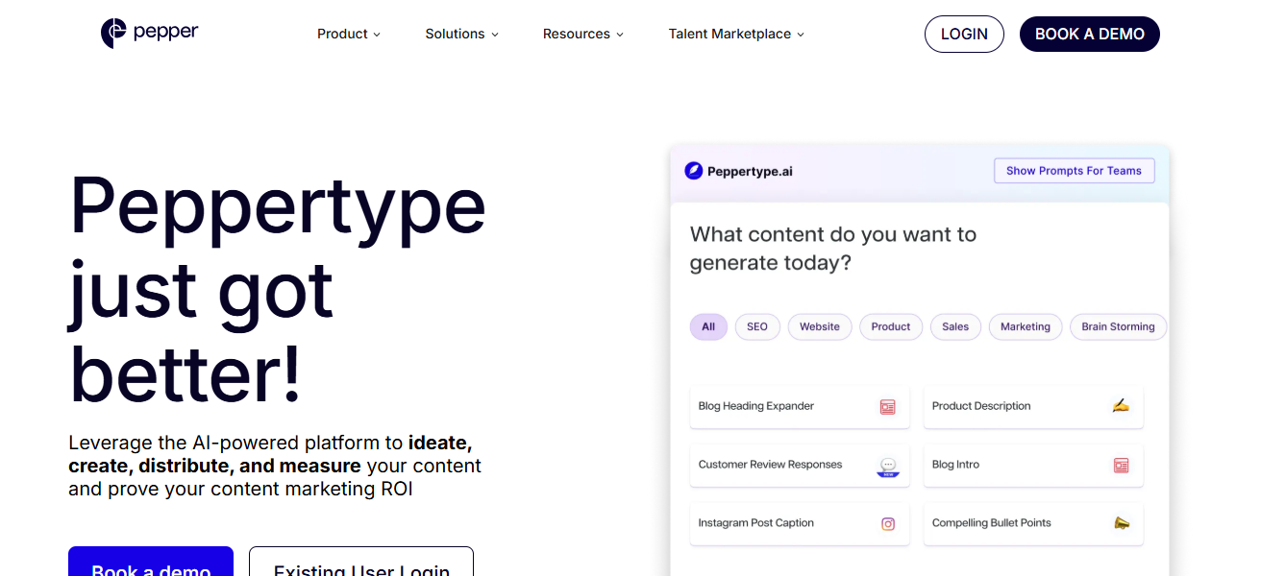
Task: Expand the Product menu chevron
Action: pyautogui.click(x=377, y=35)
